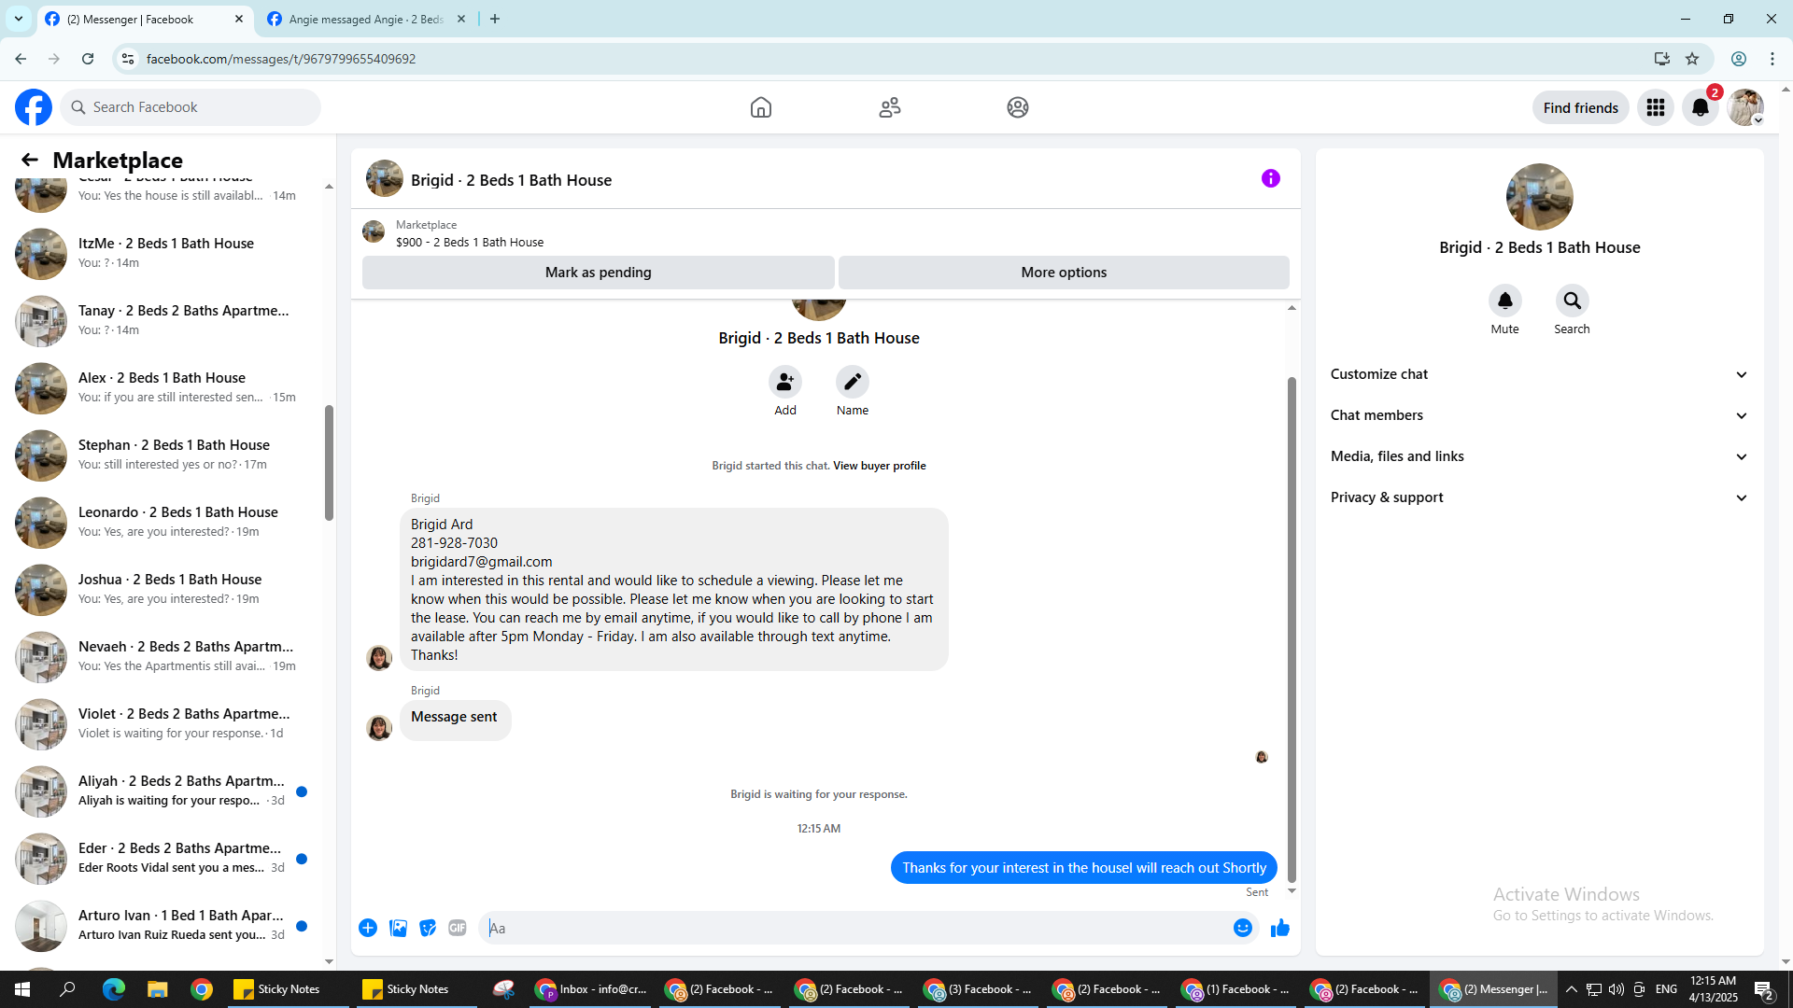Viewport: 1793px width, 1008px height.
Task: Focus the Search Facebook box
Action: 191,107
